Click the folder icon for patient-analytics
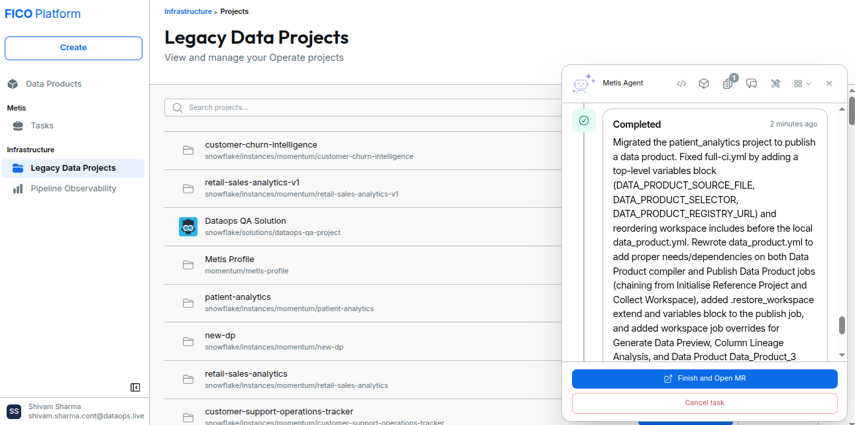 point(188,303)
